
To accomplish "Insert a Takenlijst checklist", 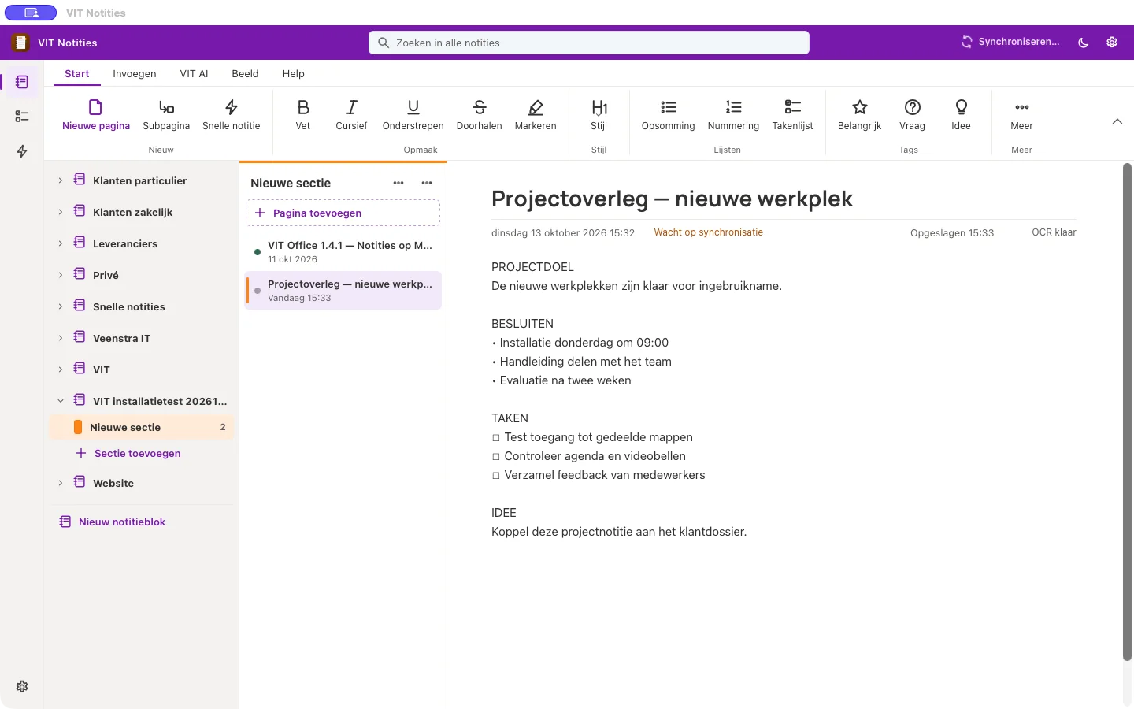I will (x=792, y=115).
